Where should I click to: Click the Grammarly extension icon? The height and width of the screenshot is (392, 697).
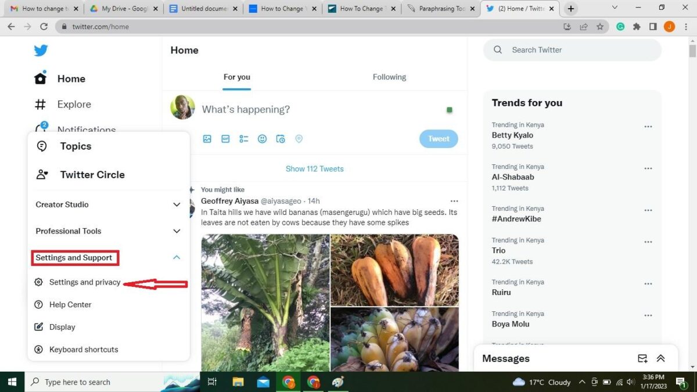click(620, 27)
